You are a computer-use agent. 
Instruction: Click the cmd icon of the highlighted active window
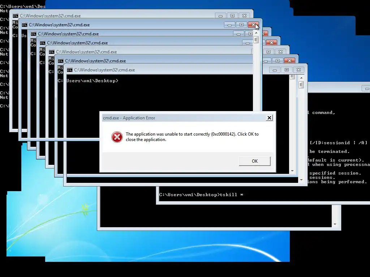(x=24, y=25)
